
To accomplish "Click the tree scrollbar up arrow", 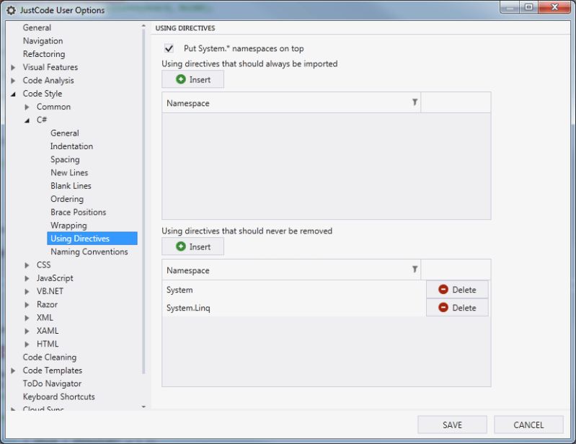I will tap(143, 26).
